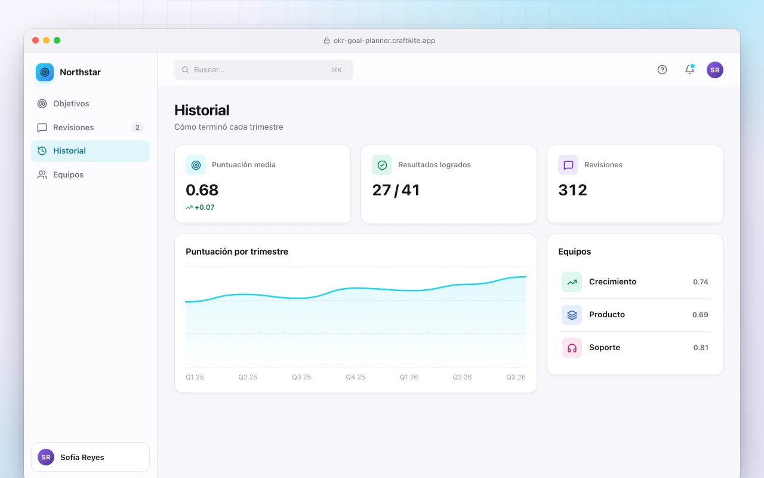Click the Northstar logo icon
764x478 pixels.
(45, 72)
